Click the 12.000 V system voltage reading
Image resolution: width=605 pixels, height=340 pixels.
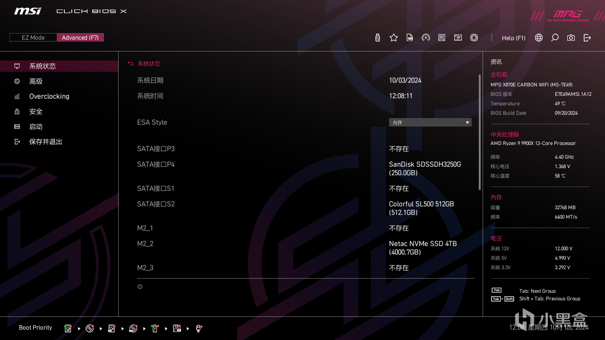click(564, 248)
